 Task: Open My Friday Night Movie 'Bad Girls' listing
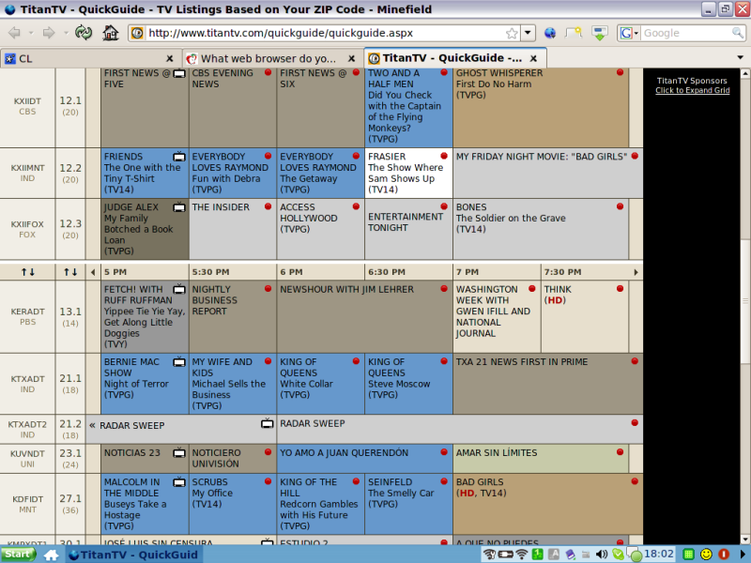(x=547, y=174)
